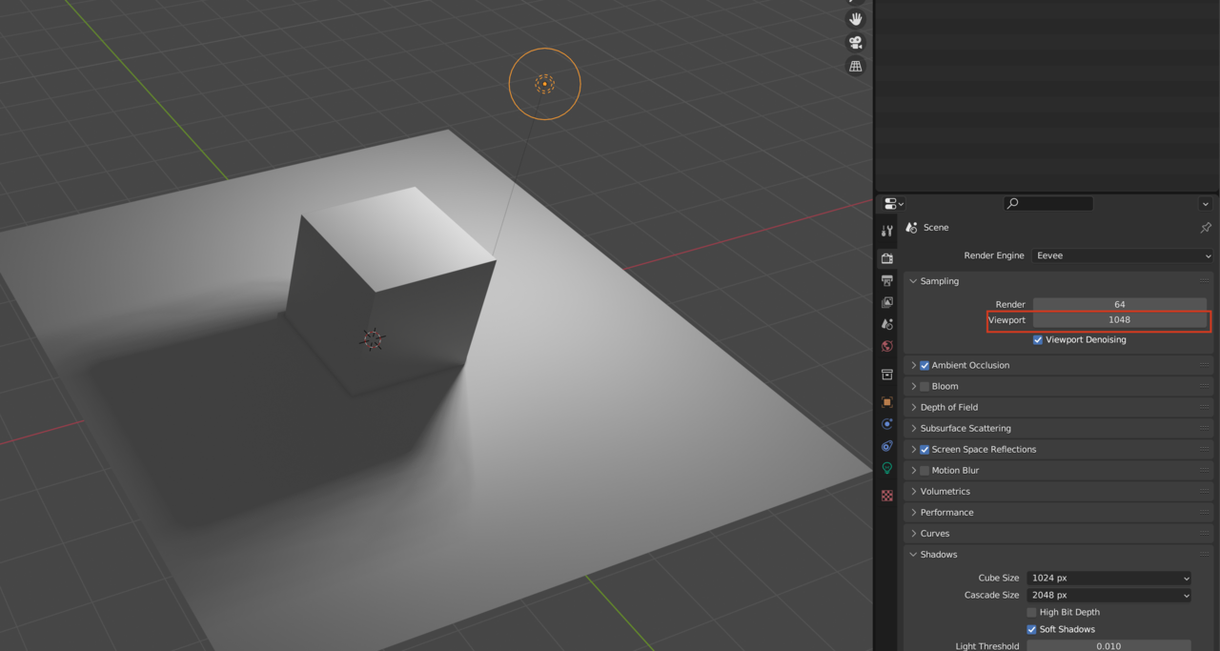The height and width of the screenshot is (651, 1220).
Task: Click the Viewport samples field
Action: (x=1119, y=320)
